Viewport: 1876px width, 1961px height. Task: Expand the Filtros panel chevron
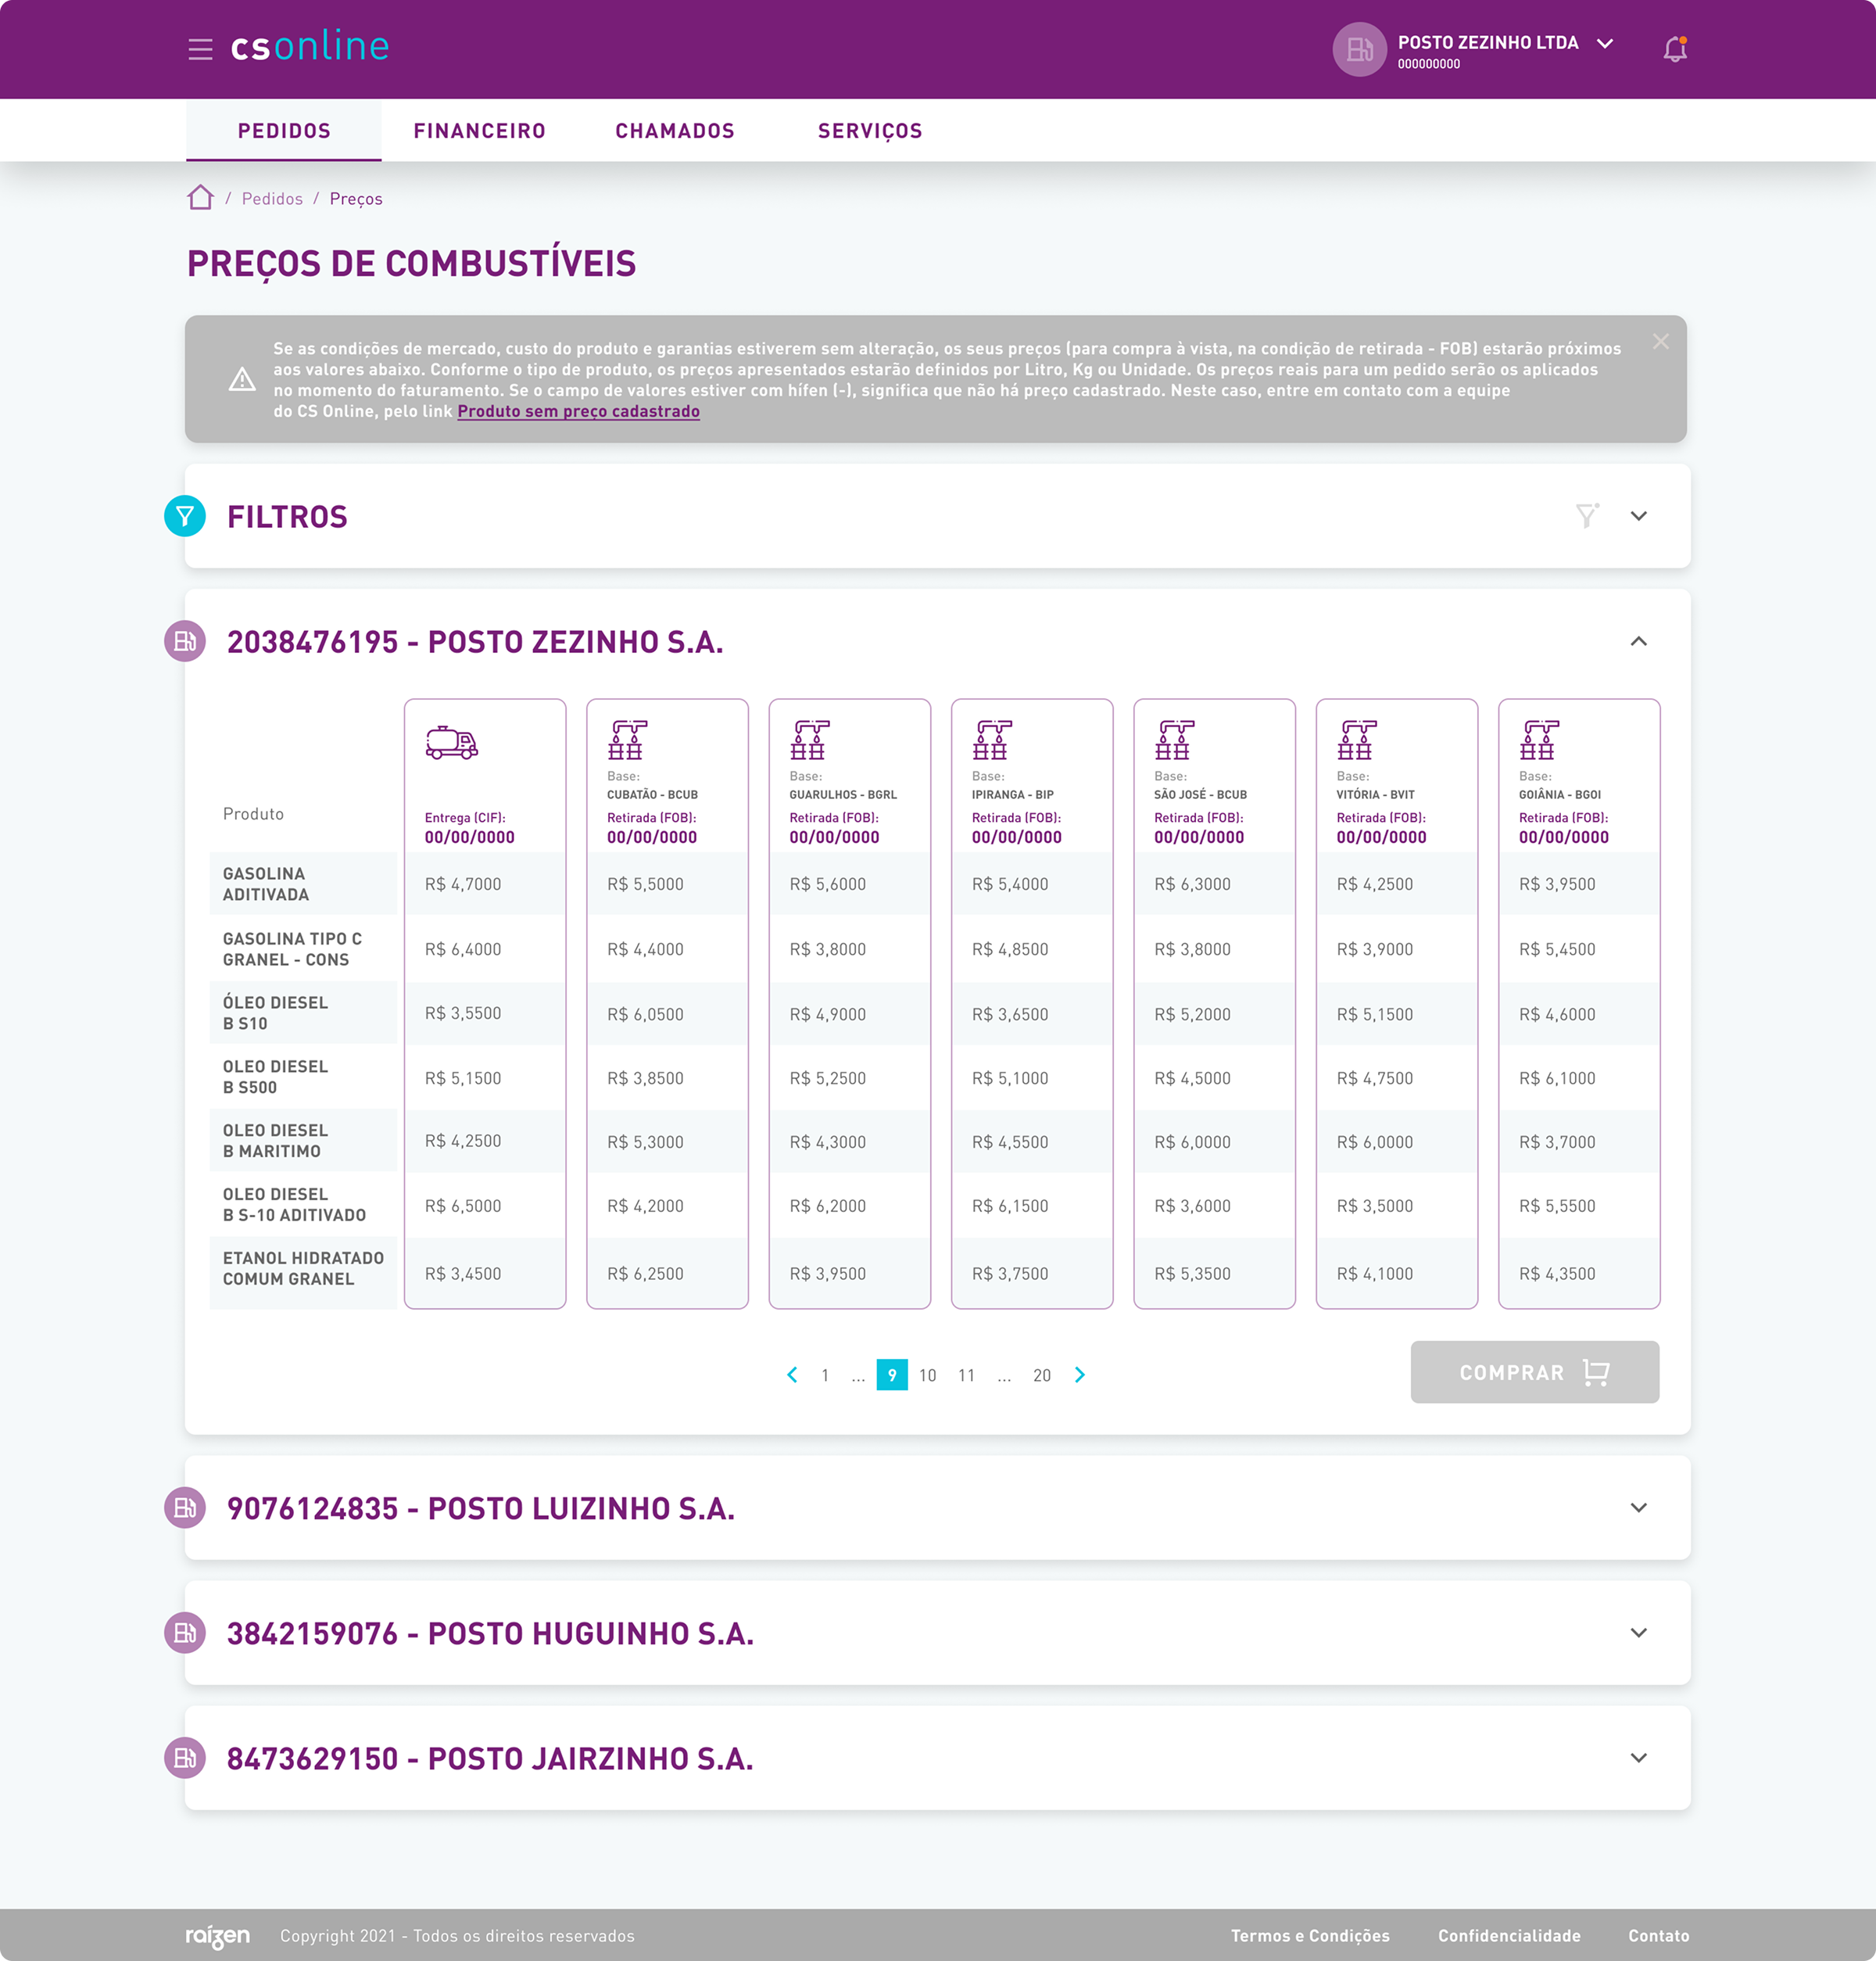[1638, 516]
